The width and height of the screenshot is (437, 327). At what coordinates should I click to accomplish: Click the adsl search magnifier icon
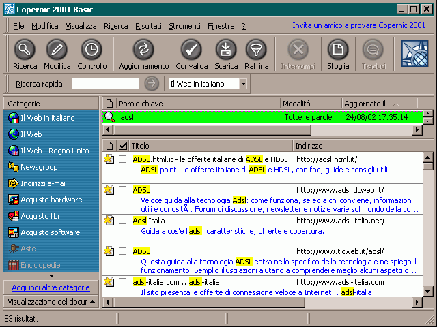109,117
